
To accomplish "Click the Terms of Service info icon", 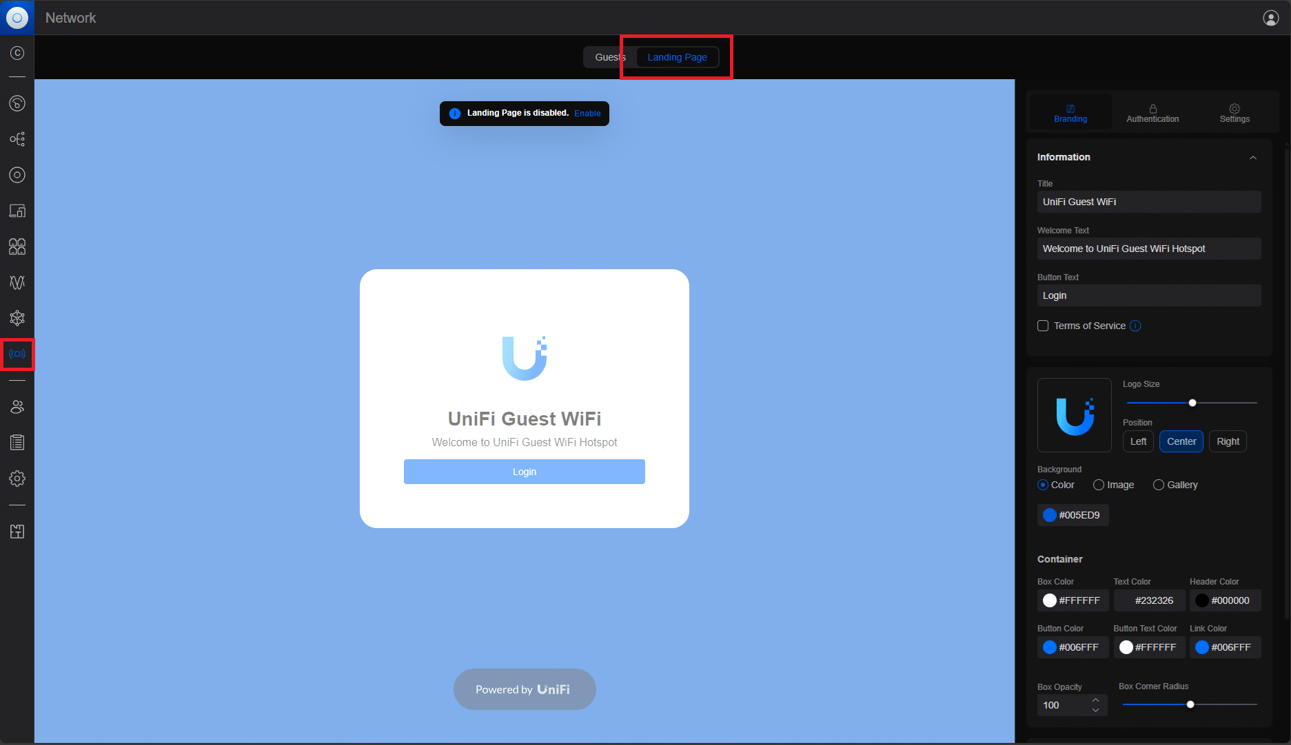I will pyautogui.click(x=1135, y=326).
